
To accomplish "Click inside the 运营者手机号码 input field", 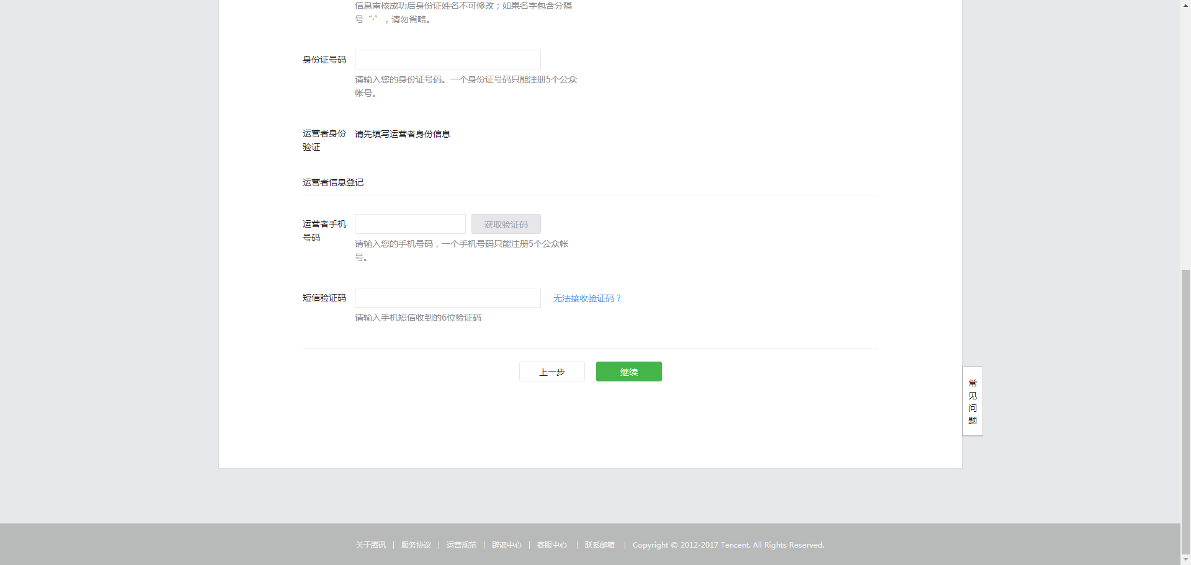I will pos(409,224).
